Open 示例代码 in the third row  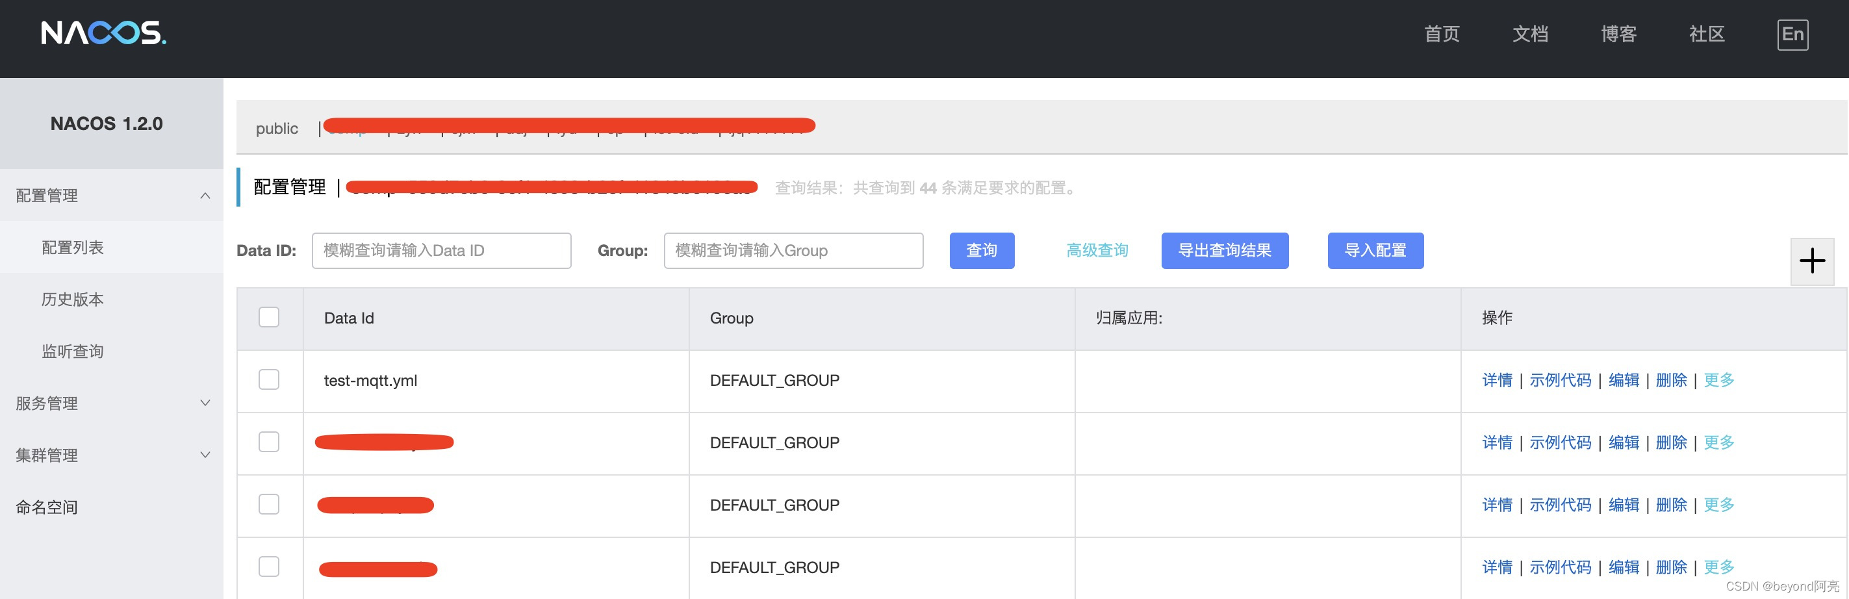click(1561, 505)
